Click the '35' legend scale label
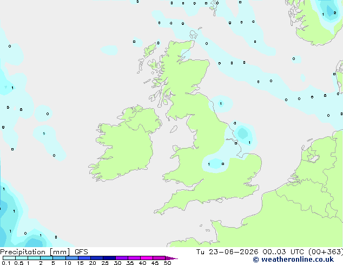This screenshot has width=343, height=265. click(130, 263)
